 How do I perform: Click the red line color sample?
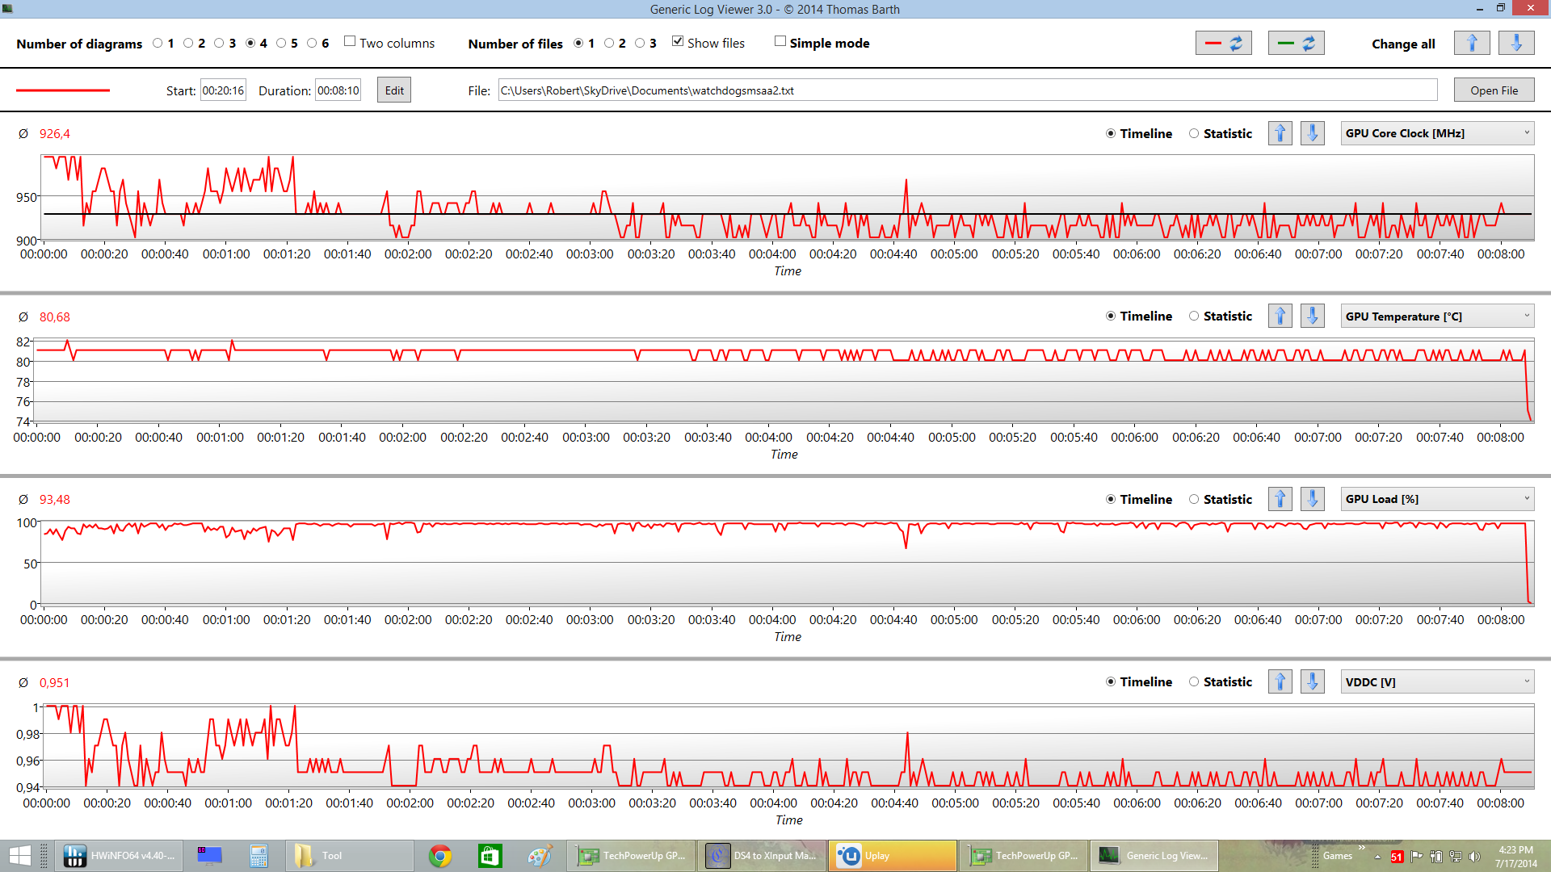(x=63, y=90)
